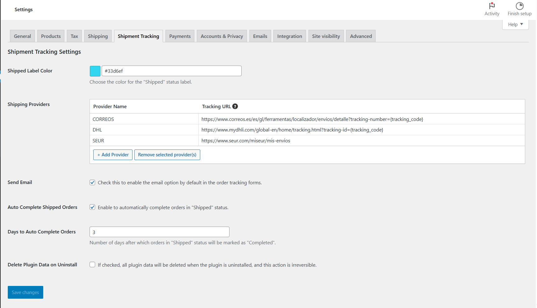Viewport: 537px width, 308px height.
Task: Select the Tax tab
Action: click(74, 36)
